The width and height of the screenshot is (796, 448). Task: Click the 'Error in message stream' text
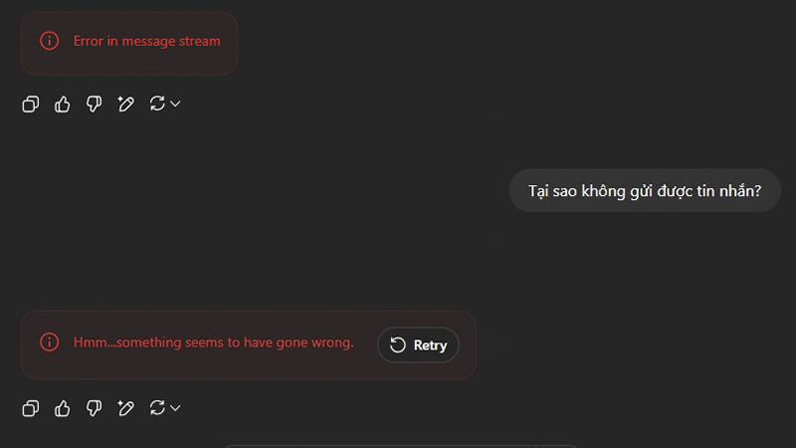pos(147,42)
